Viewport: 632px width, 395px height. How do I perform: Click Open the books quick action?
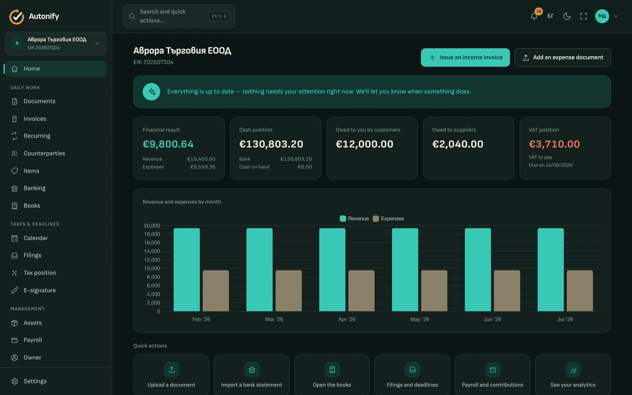[332, 375]
